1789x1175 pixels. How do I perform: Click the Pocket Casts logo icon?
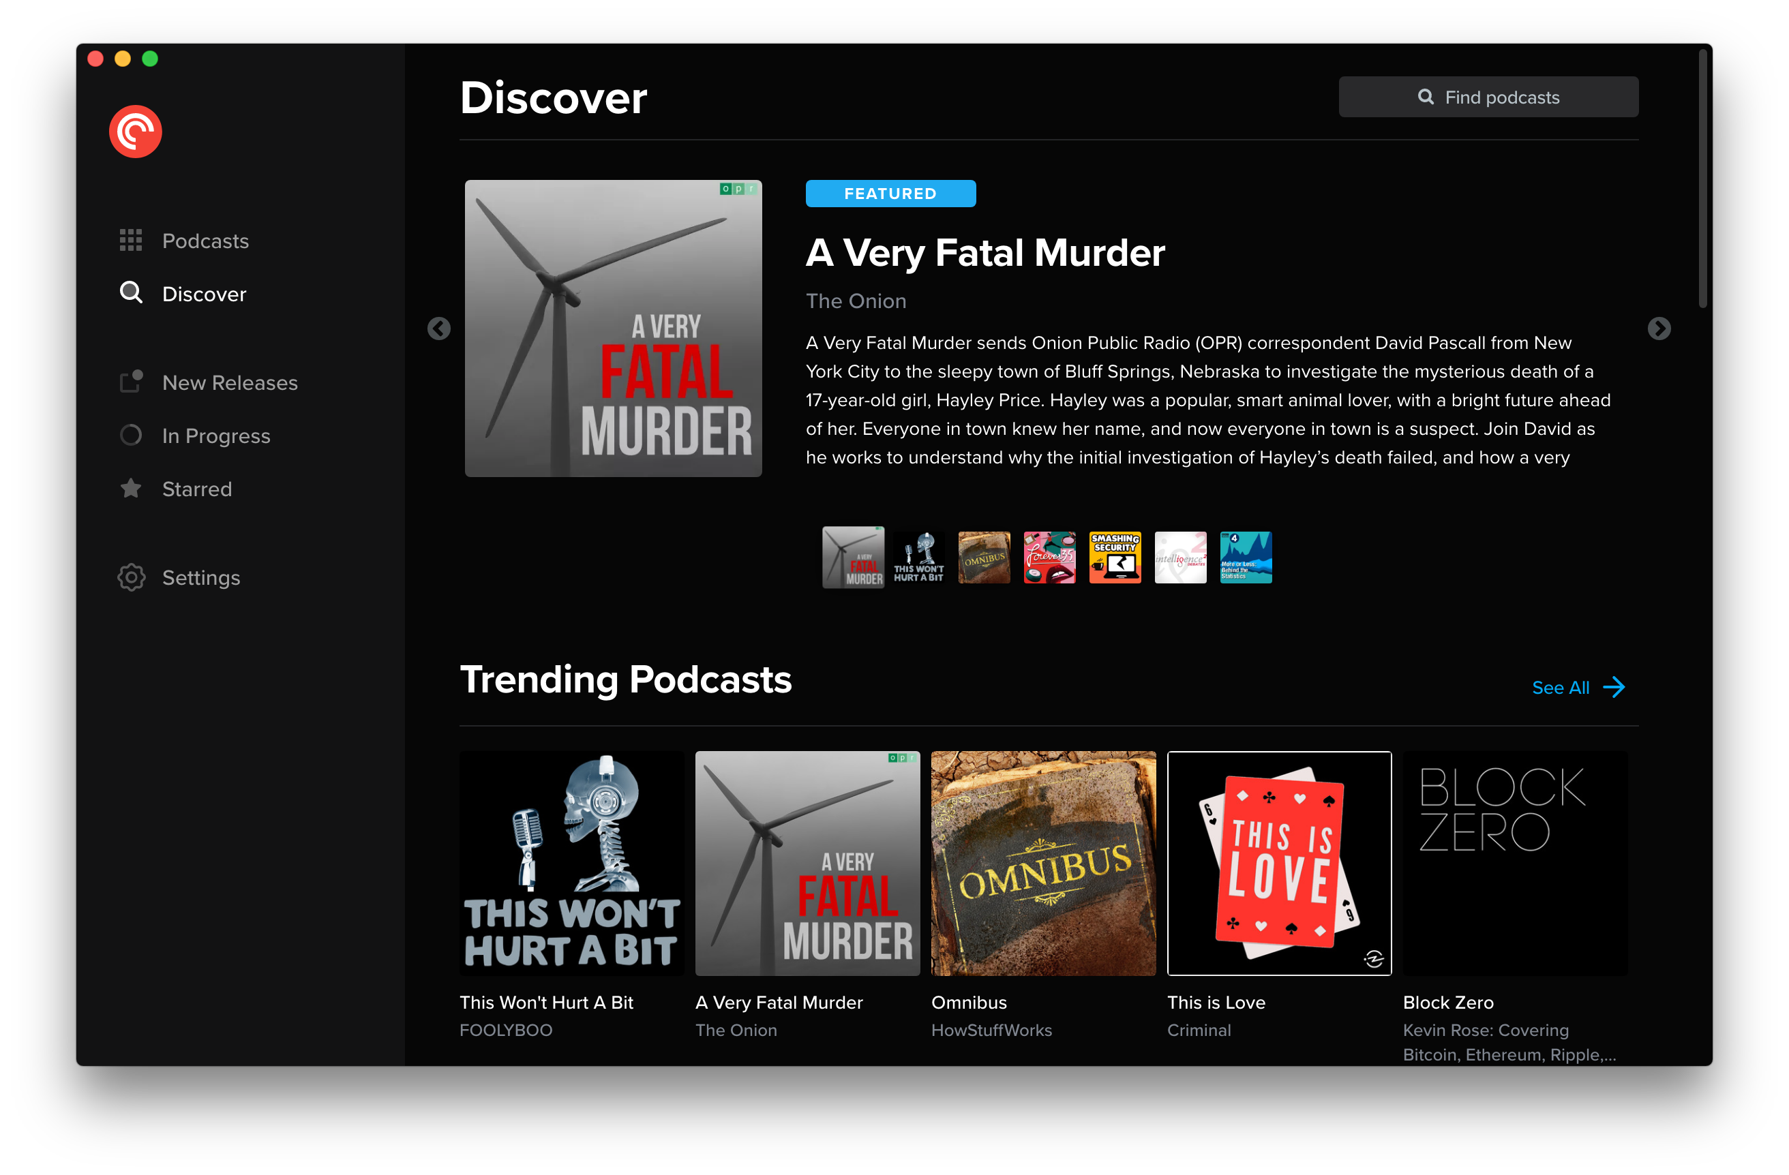click(x=135, y=132)
